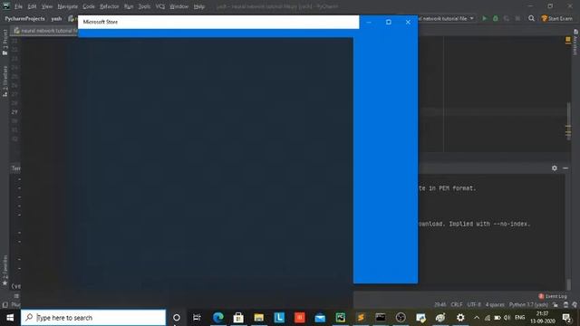This screenshot has width=580, height=326.
Task: Open File Explorer from the taskbar
Action: click(x=258, y=318)
